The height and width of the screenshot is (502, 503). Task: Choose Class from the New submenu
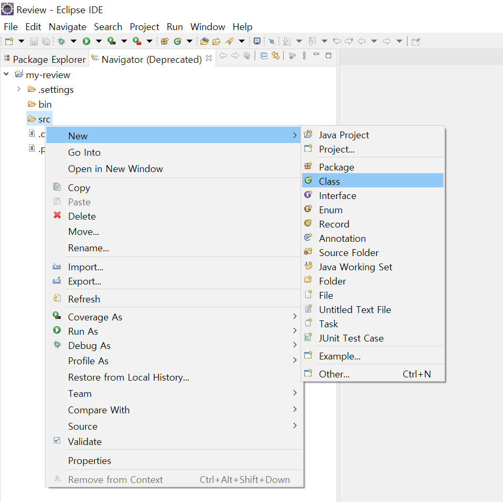[x=373, y=181]
